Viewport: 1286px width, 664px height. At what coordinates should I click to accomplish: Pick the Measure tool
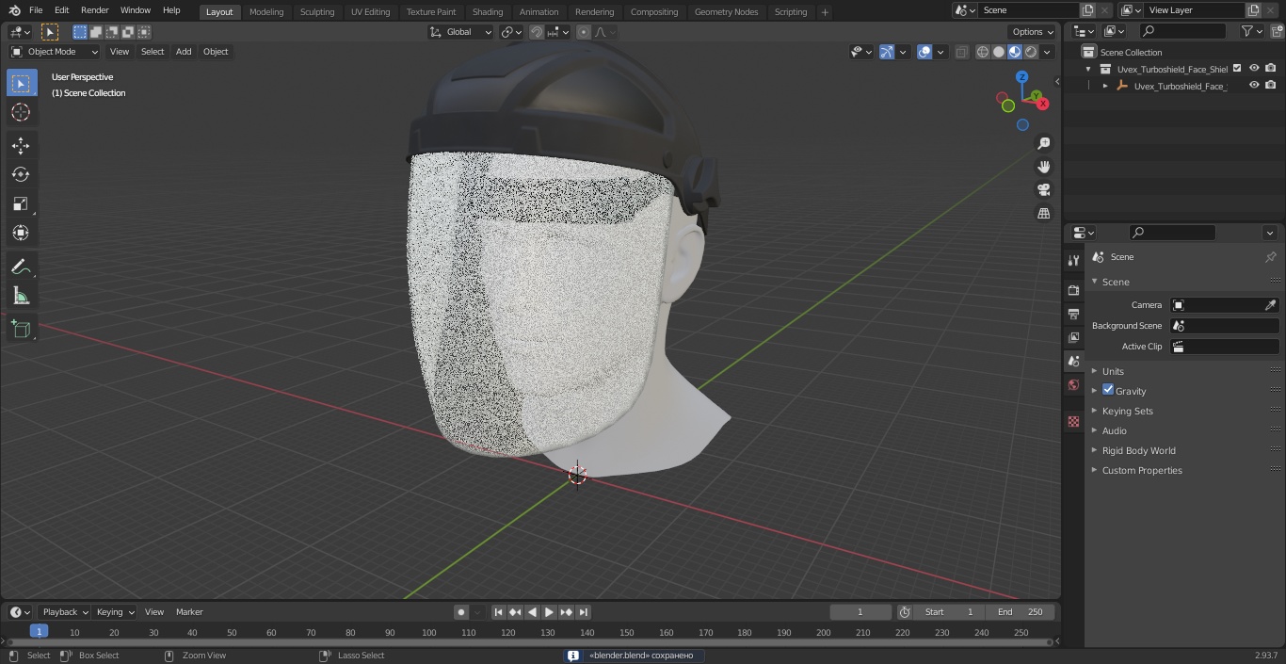[x=21, y=297]
